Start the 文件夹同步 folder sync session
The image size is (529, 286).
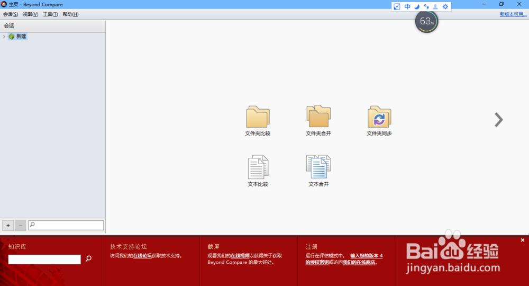[379, 121]
